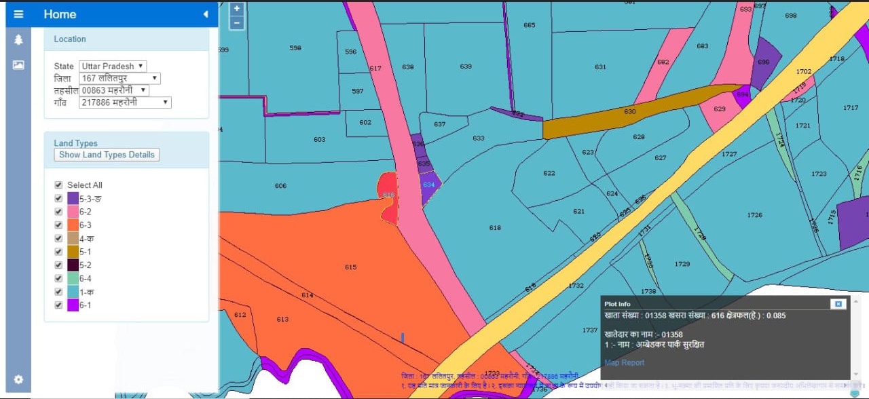Click the image layer icon in sidebar

click(18, 65)
